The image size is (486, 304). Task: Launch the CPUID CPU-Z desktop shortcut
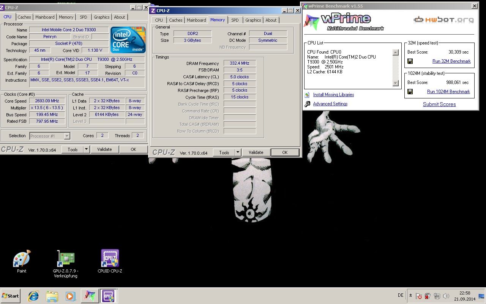110,261
